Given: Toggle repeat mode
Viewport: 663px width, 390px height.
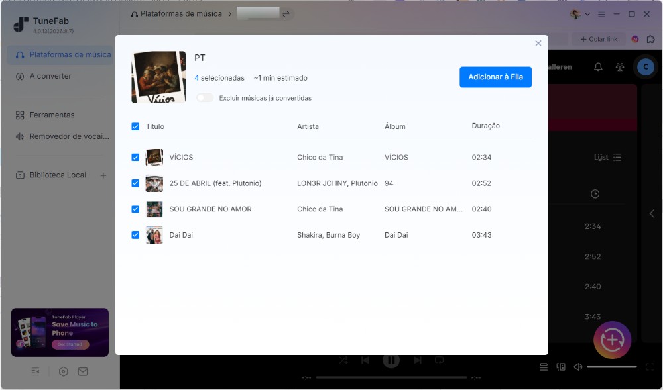Looking at the screenshot, I should point(440,360).
